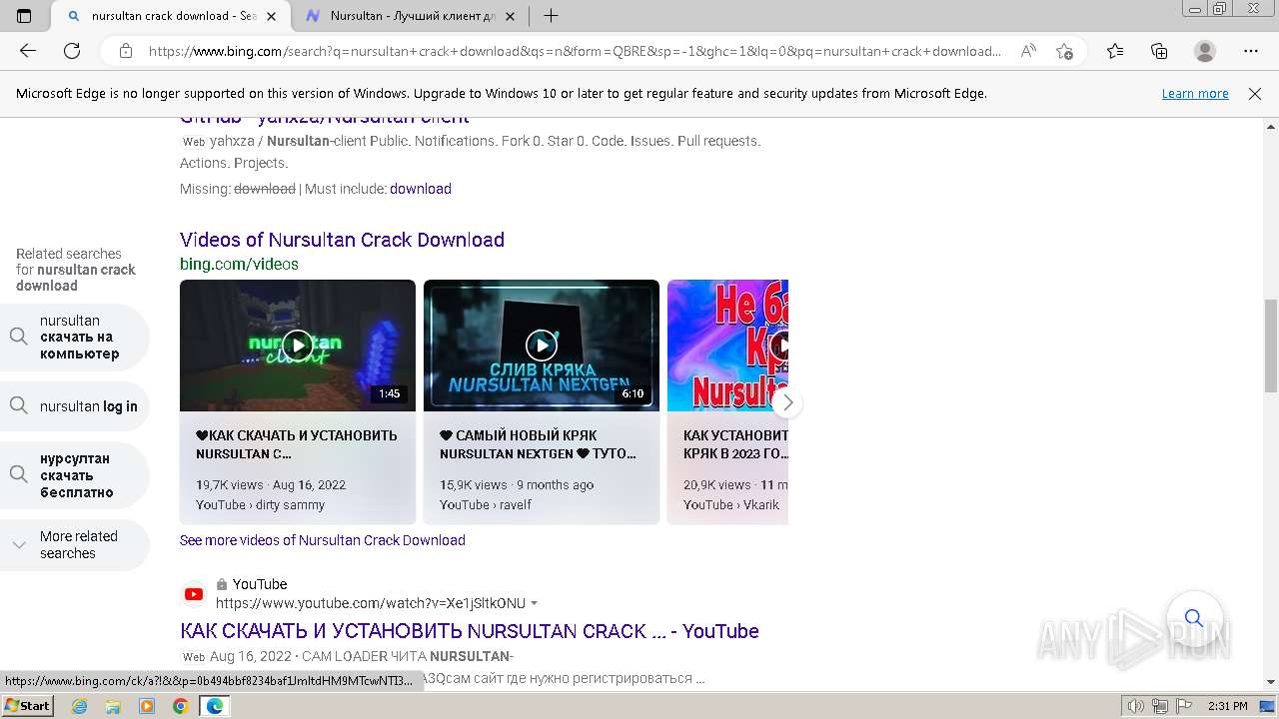Viewport: 1279px width, 719px height.
Task: Launch Internet Explorer from taskbar
Action: coord(79,706)
